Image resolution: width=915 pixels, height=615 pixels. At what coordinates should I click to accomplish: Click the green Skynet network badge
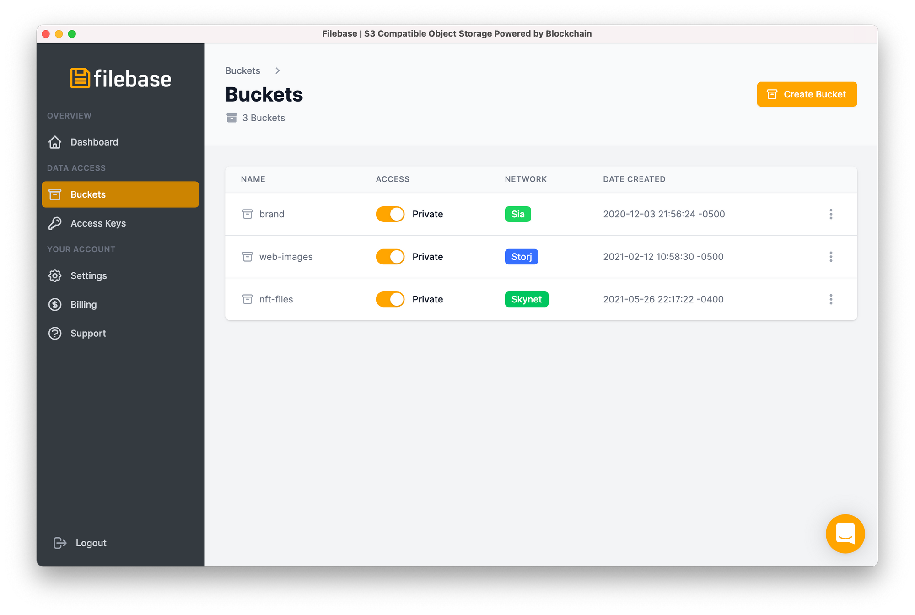coord(527,299)
